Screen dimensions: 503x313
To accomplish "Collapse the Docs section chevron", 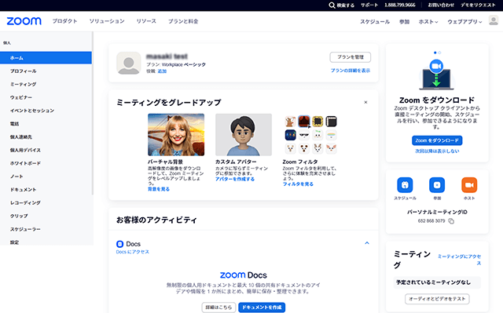I will pos(367,243).
